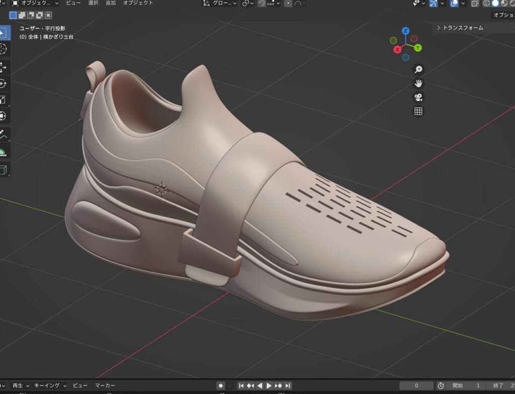Click the current frame field showing 0
Screen dimensions: 515x394
(416, 385)
